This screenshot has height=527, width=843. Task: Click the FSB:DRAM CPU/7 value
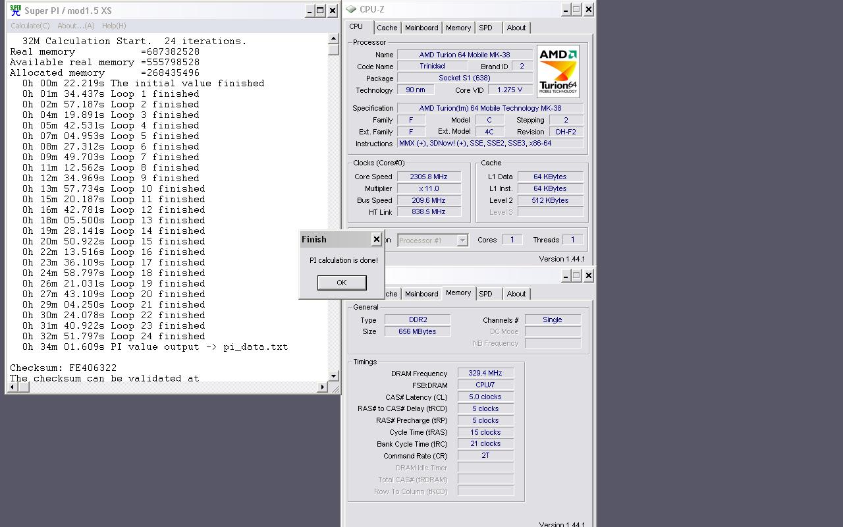tap(485, 385)
